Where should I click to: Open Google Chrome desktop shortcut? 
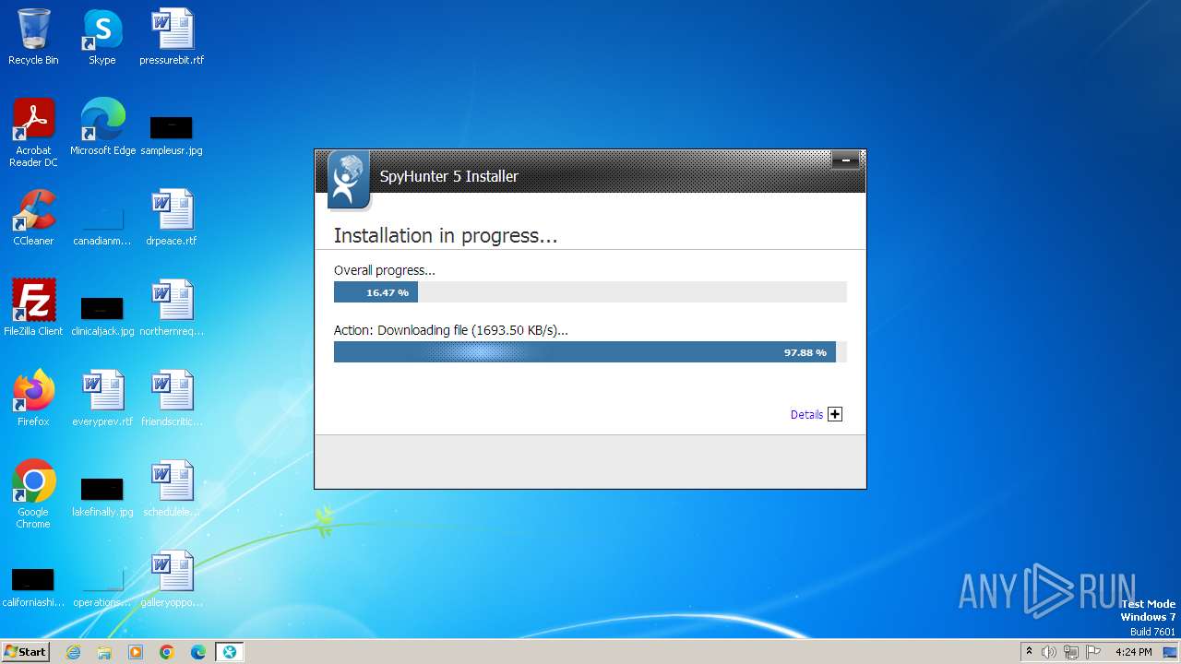[x=33, y=494]
